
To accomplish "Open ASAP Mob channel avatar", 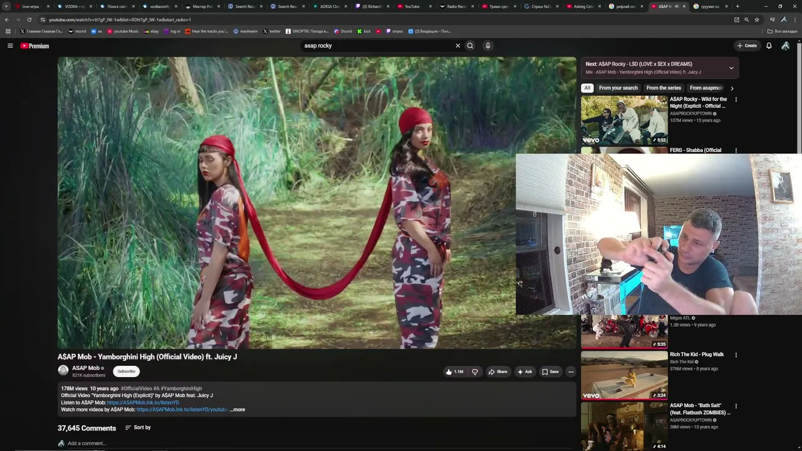I will 63,370.
